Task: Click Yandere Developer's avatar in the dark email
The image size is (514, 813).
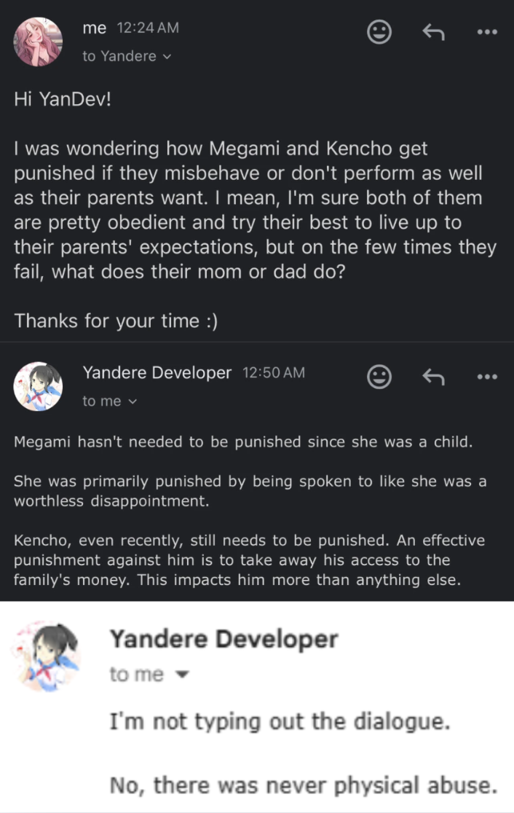Action: click(x=38, y=385)
